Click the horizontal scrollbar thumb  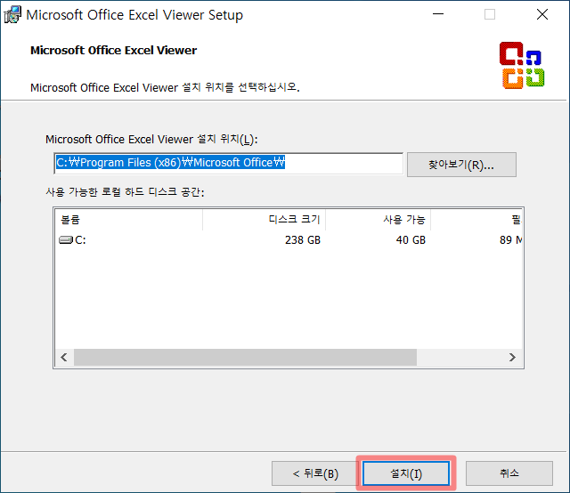[x=245, y=357]
